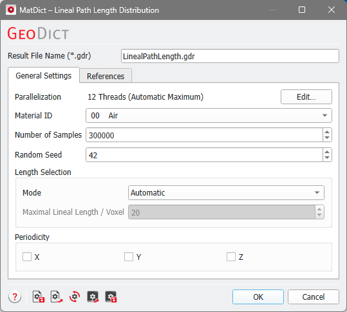
Task: Save settings to file icon
Action: 39,297
